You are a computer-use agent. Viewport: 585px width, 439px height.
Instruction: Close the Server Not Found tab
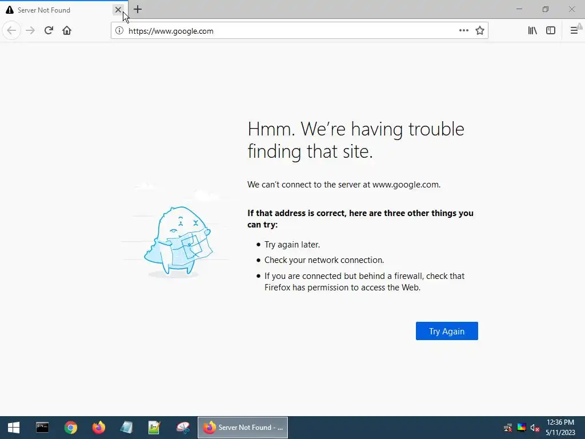[118, 10]
